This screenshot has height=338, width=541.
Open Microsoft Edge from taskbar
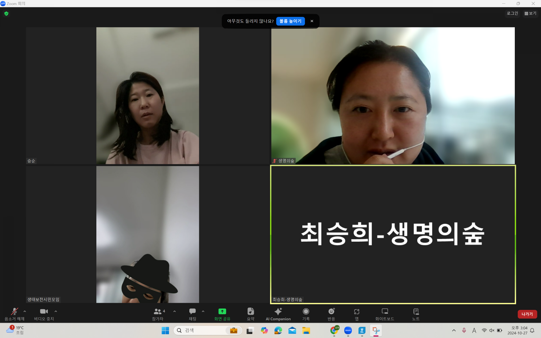pyautogui.click(x=278, y=330)
